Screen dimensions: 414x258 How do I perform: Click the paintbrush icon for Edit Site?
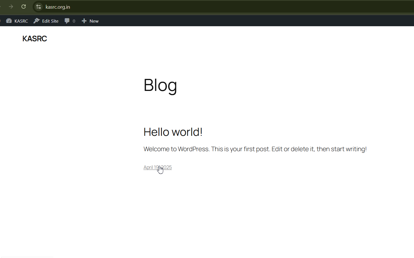37,21
